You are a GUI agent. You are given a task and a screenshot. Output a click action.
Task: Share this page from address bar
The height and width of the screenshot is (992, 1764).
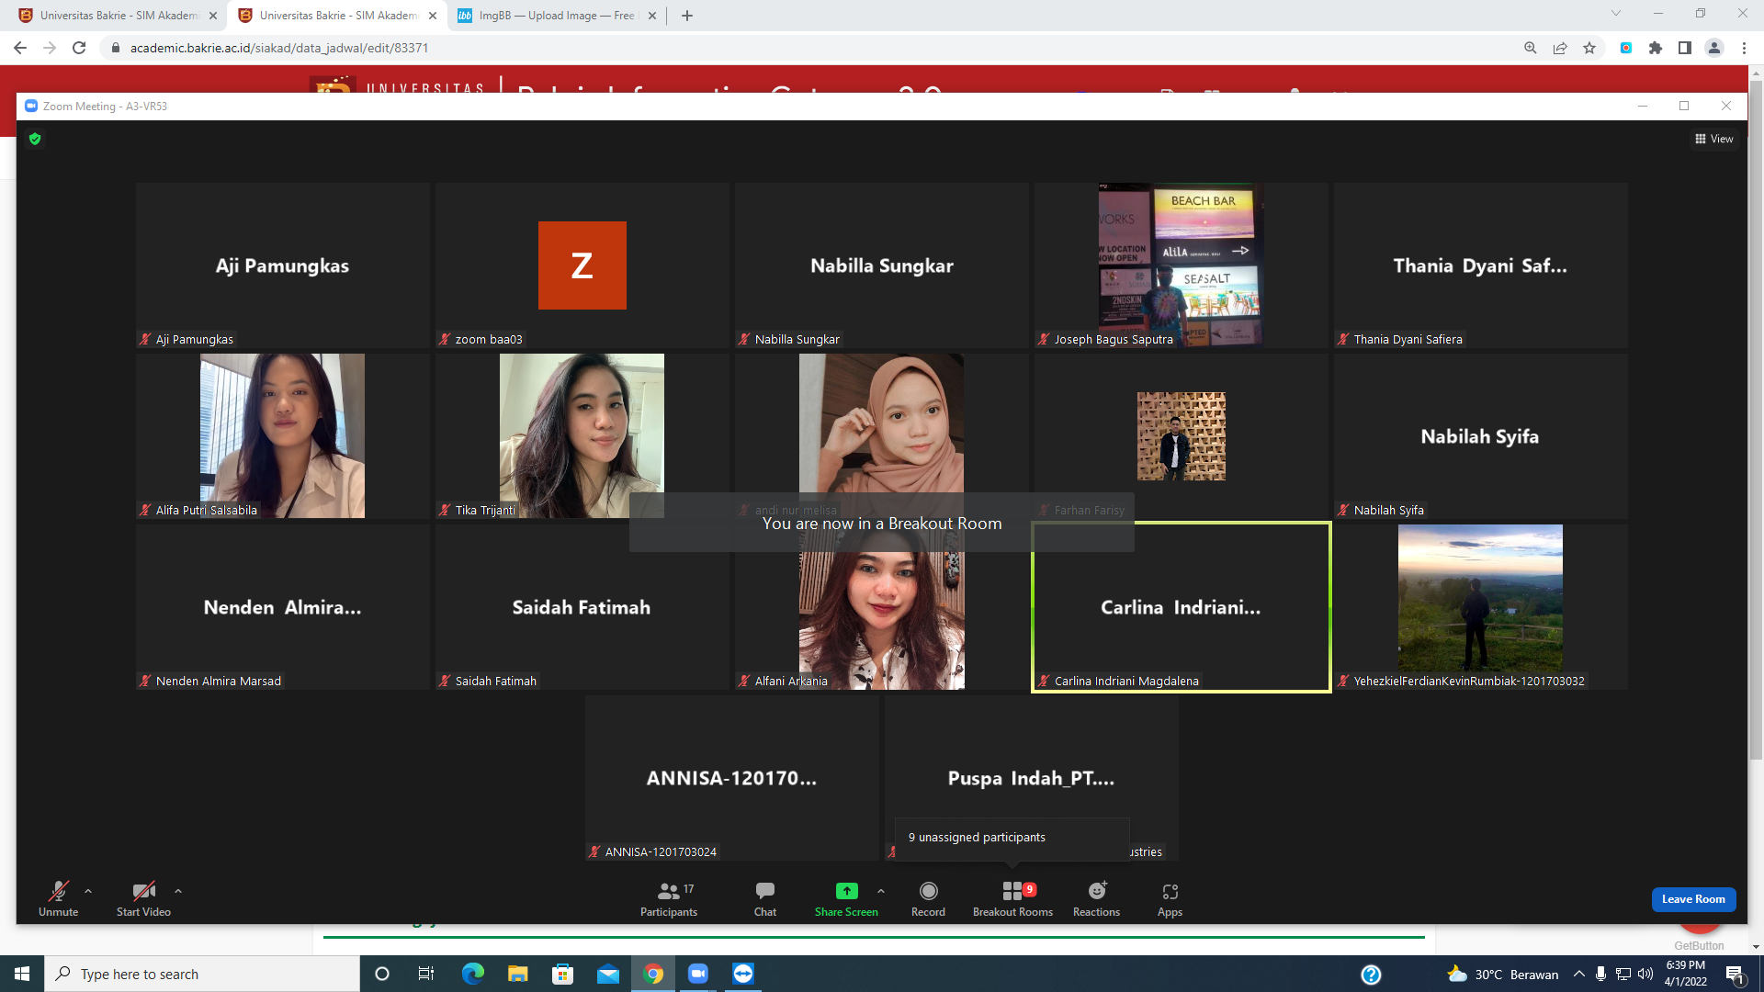[1560, 48]
